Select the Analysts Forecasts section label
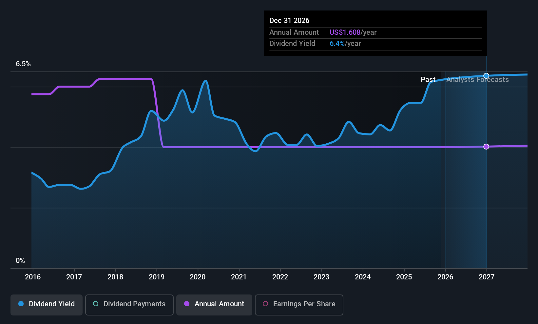 coord(477,79)
